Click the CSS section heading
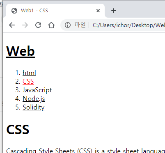This screenshot has height=153, width=165. point(18,129)
